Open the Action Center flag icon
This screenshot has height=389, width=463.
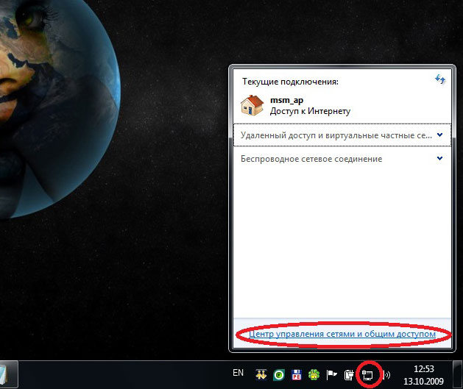[x=331, y=375]
